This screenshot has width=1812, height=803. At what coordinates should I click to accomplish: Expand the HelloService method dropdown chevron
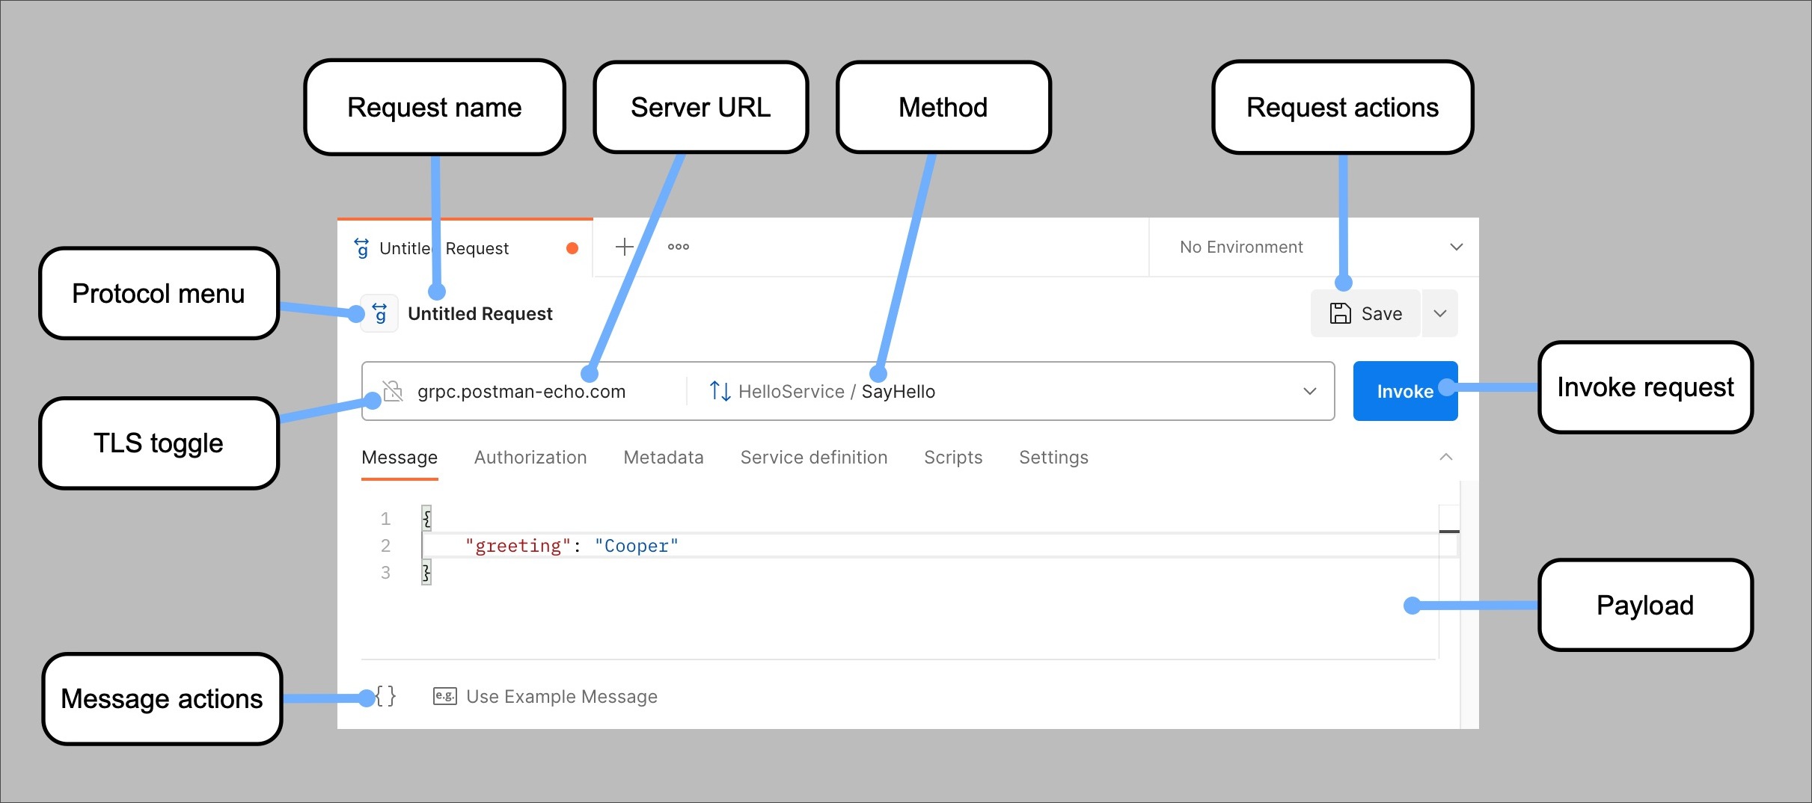click(x=1309, y=391)
